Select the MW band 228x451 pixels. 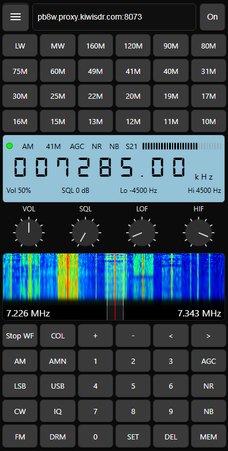tap(58, 46)
